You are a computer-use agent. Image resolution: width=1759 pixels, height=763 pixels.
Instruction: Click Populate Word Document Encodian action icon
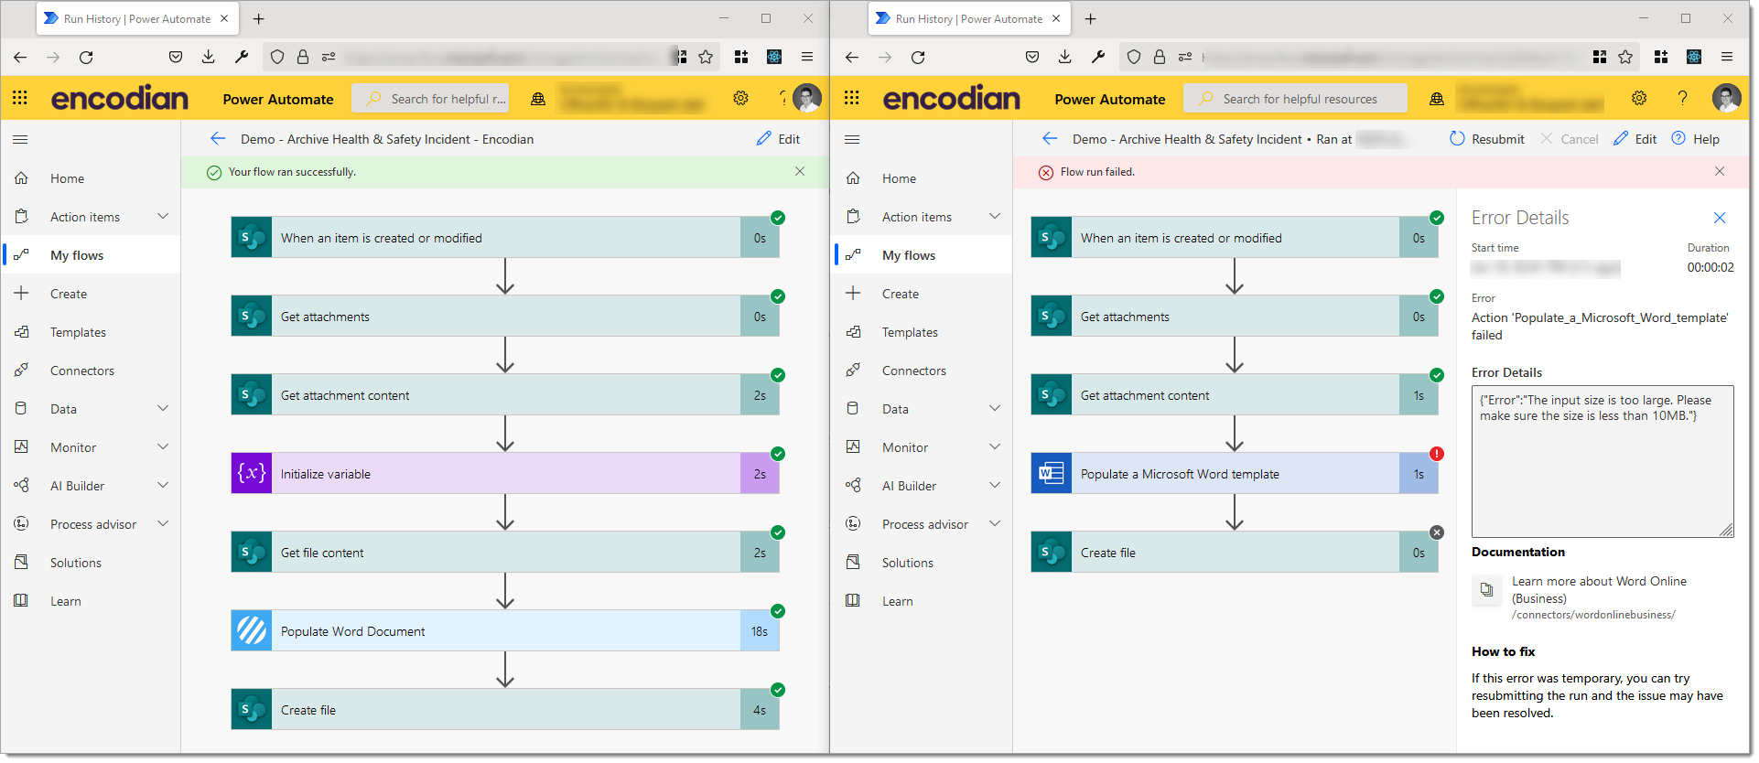coord(252,630)
